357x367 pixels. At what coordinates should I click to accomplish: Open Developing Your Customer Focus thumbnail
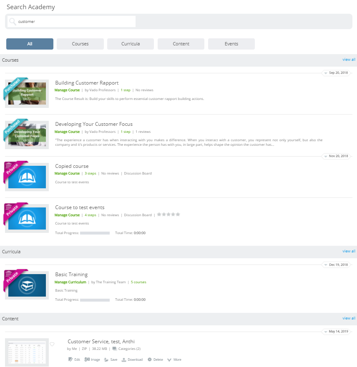tap(27, 135)
